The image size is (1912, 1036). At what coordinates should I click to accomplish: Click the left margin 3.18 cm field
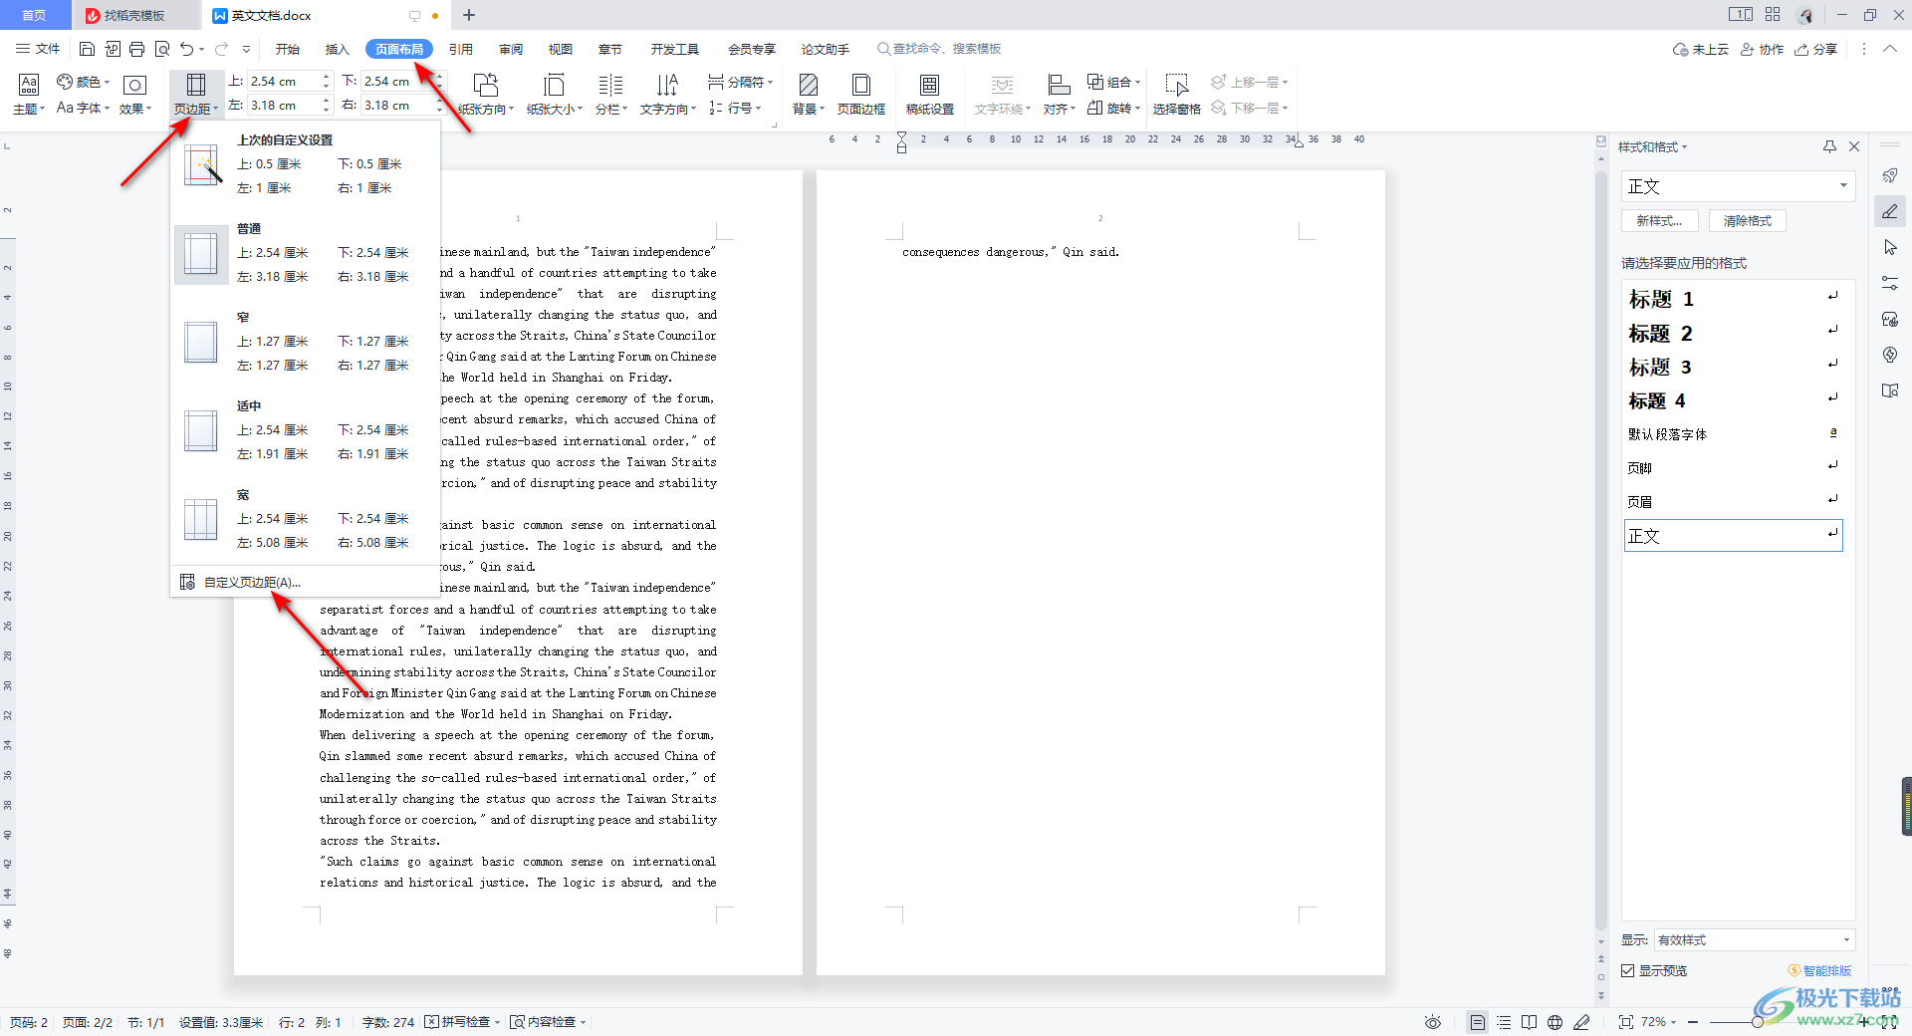coord(284,105)
